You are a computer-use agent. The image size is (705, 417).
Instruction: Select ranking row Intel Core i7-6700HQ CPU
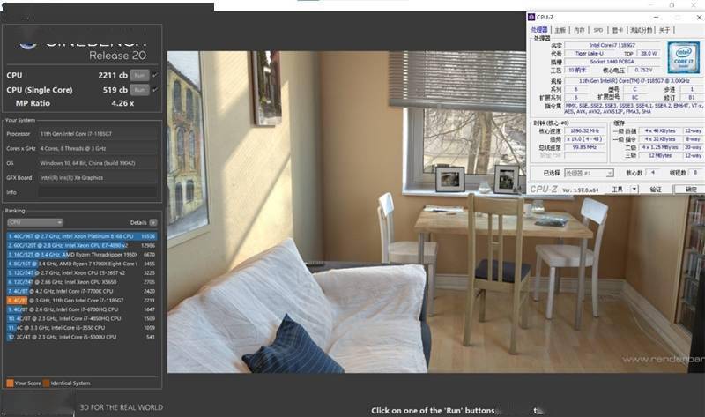(81, 309)
